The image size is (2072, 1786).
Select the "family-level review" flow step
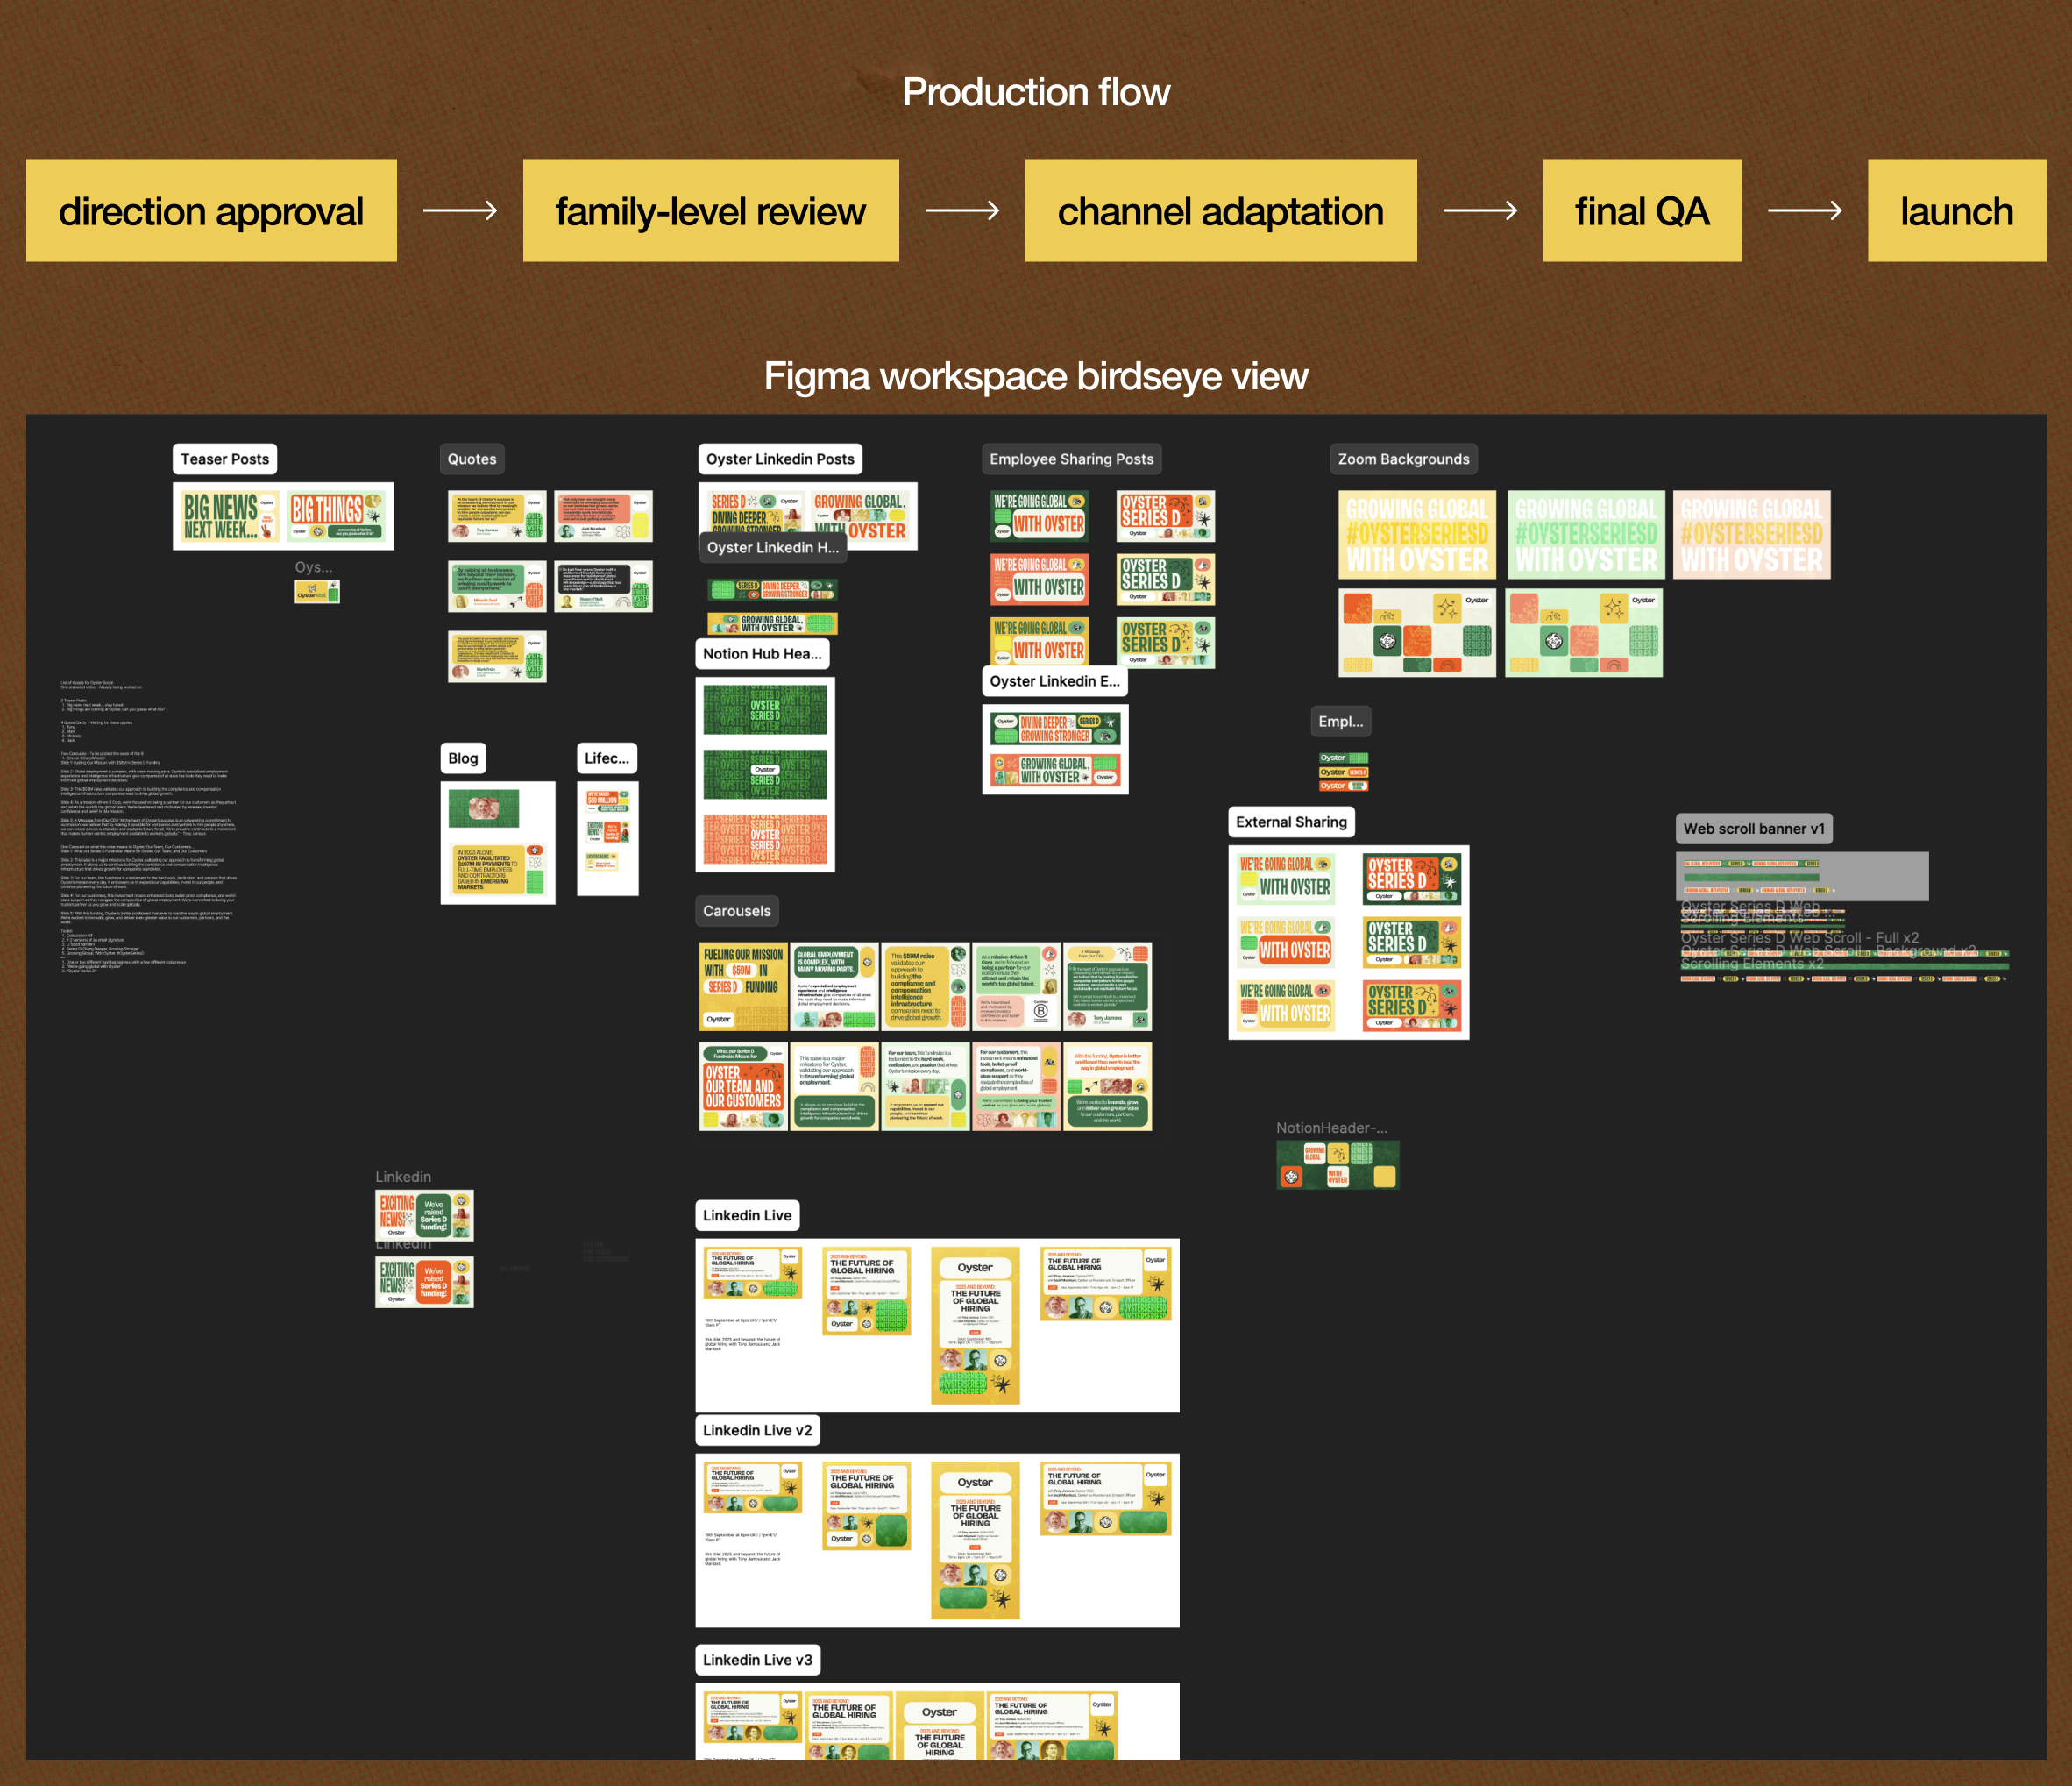tap(710, 211)
